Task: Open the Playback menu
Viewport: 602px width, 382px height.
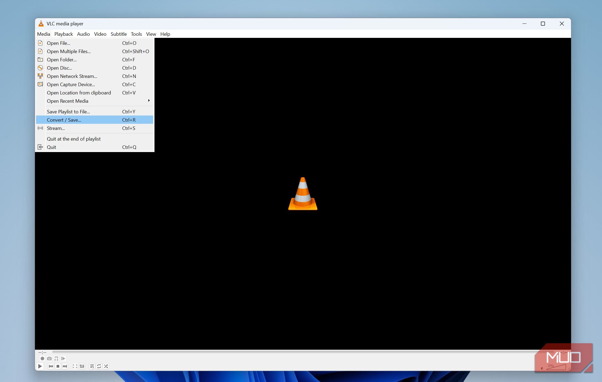Action: coord(64,34)
